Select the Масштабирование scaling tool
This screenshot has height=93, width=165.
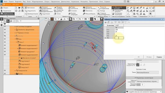[89, 14]
